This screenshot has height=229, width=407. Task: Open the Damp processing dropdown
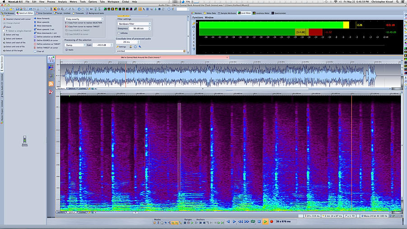coord(75,45)
